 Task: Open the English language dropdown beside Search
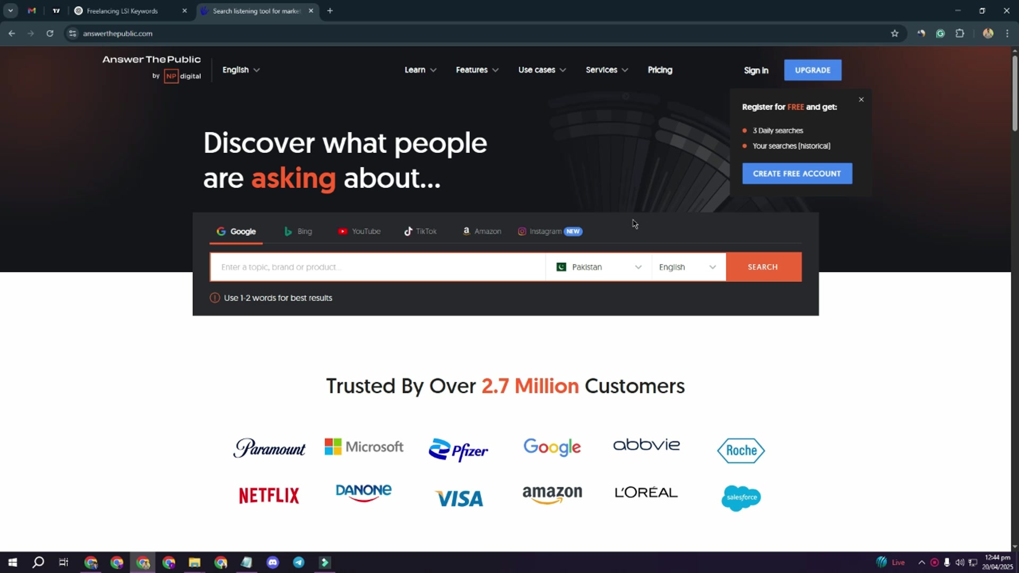pos(688,267)
